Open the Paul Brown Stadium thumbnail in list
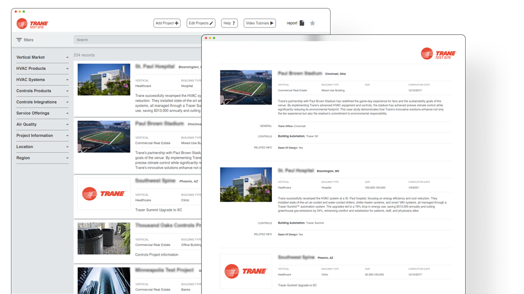This screenshot has height=294, width=524. coord(104,137)
